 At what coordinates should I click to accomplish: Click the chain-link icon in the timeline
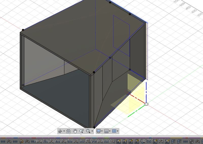192,141
